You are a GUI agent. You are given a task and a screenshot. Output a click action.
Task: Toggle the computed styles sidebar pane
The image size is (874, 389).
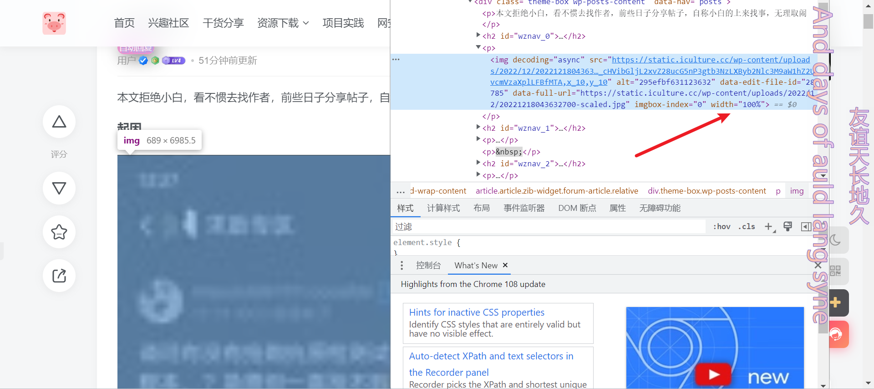pyautogui.click(x=806, y=226)
